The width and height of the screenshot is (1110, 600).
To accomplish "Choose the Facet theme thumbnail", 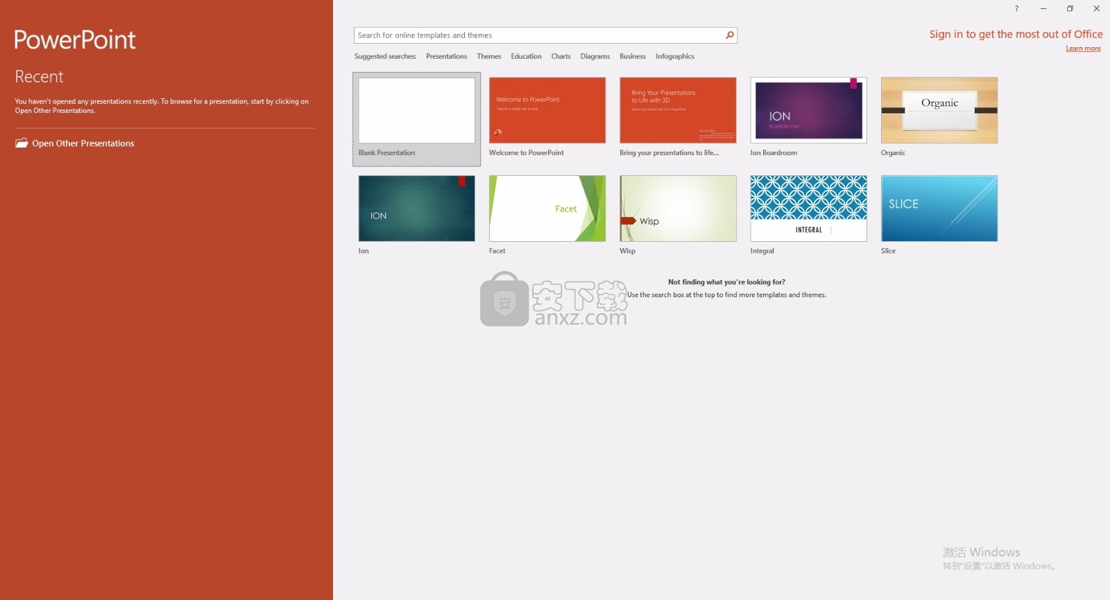I will click(547, 209).
